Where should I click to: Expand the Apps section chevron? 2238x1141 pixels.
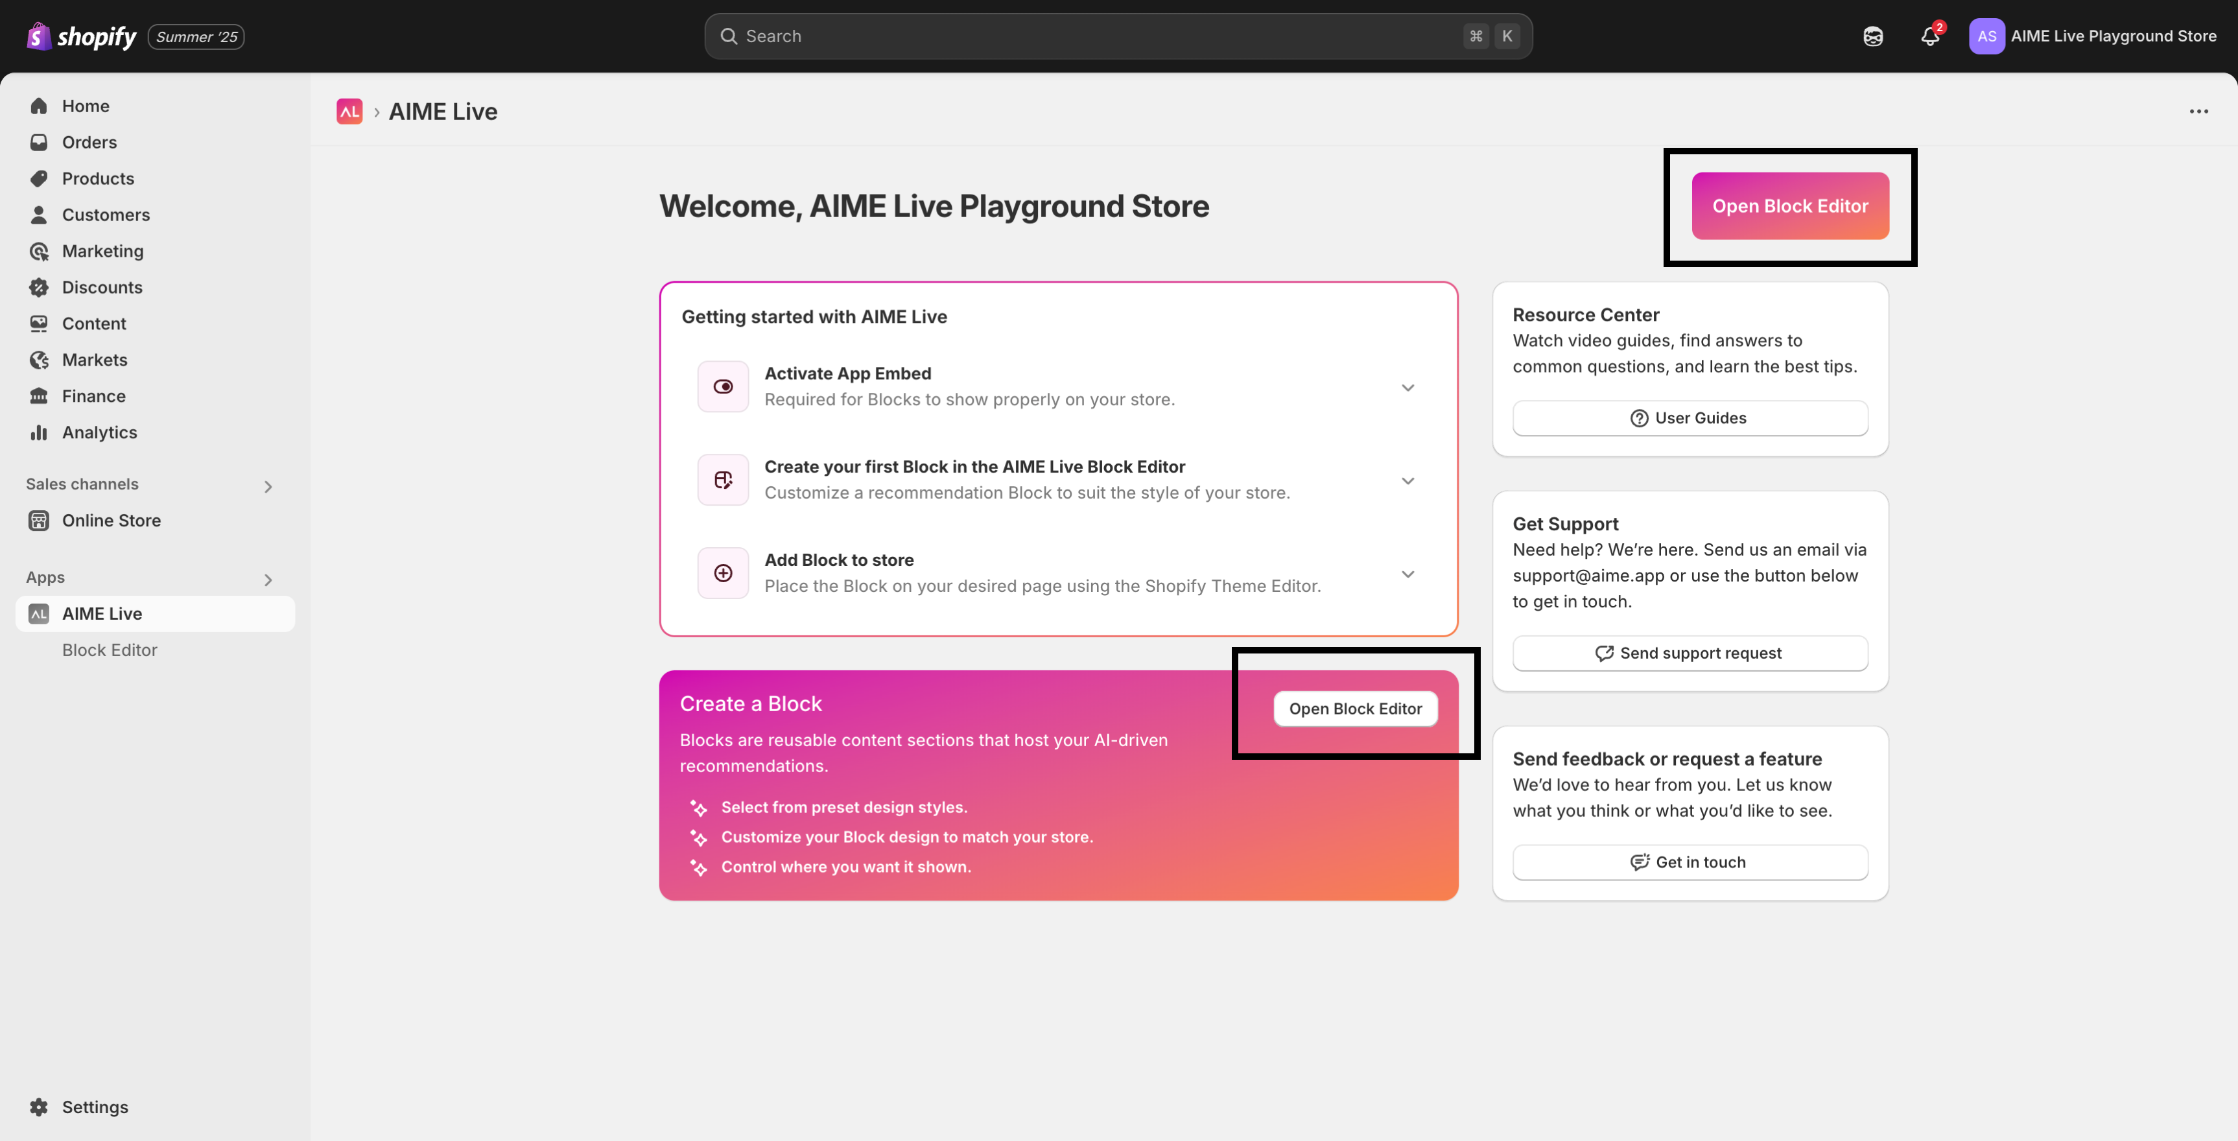click(x=268, y=580)
